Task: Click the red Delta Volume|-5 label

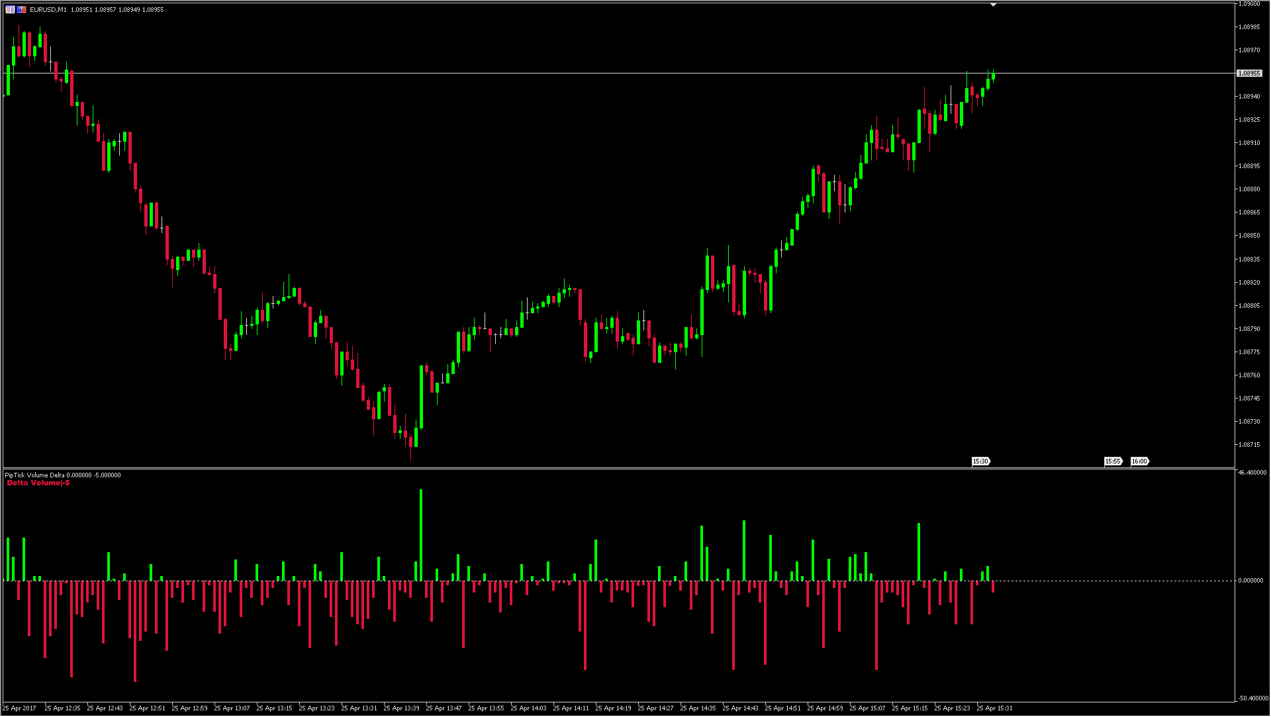Action: coord(38,483)
